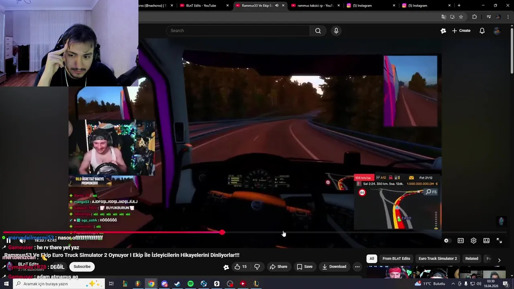Click the page's vertical scrollbar
The height and width of the screenshot is (289, 514).
[x=512, y=50]
